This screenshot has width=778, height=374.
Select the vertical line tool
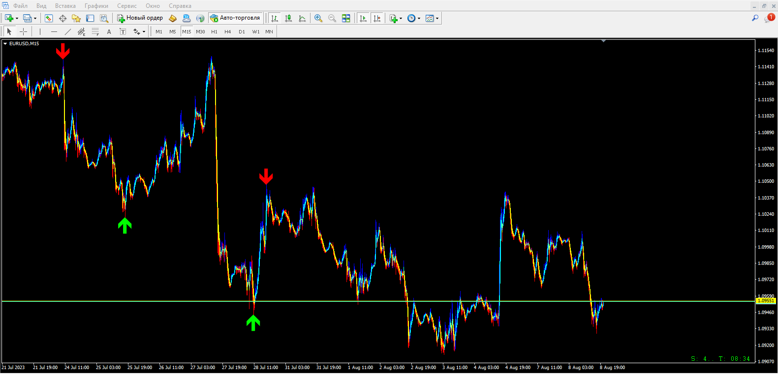point(40,31)
